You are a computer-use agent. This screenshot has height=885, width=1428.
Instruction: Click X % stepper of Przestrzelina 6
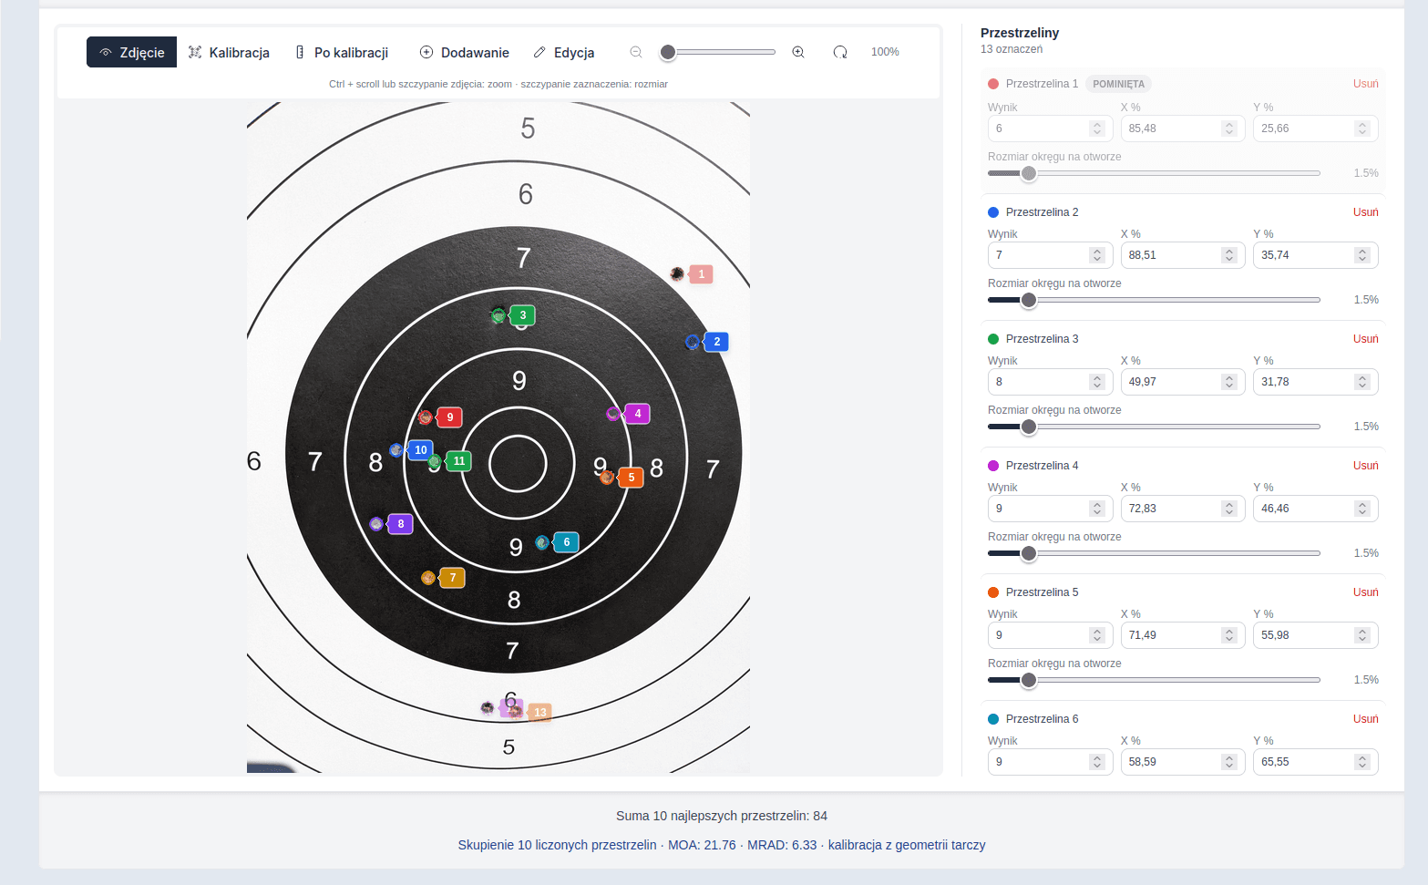[x=1229, y=762]
